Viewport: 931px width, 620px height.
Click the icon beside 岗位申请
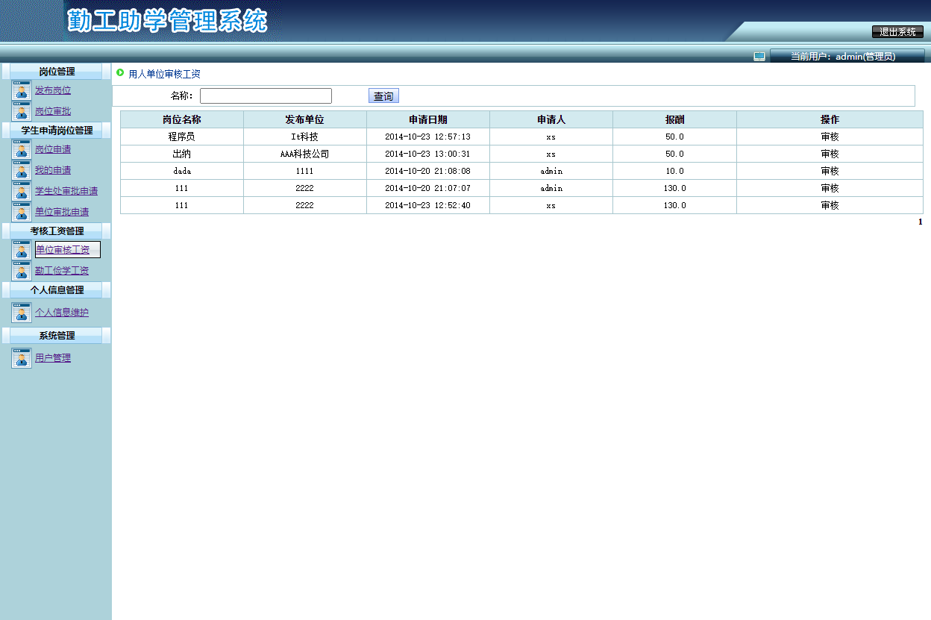click(x=21, y=149)
